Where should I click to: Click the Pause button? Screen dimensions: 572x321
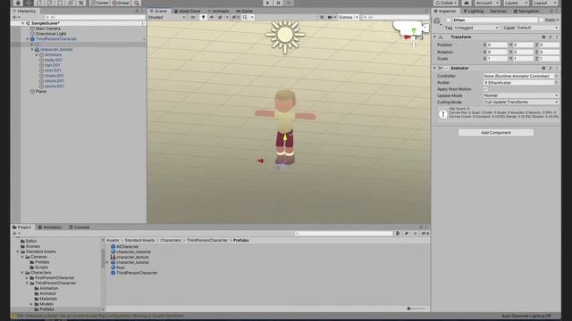278,3
